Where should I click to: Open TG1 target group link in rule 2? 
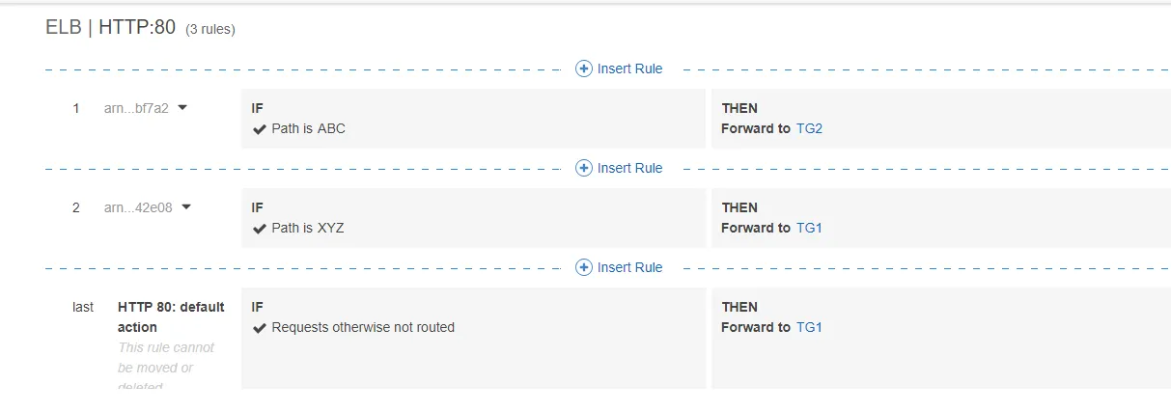tap(809, 228)
